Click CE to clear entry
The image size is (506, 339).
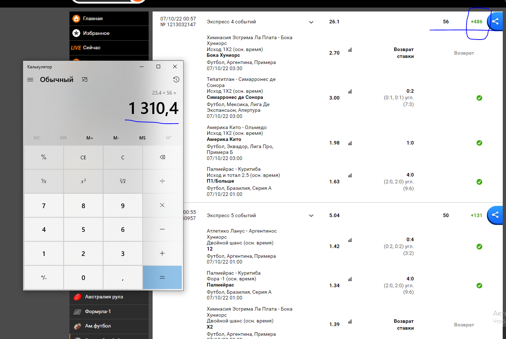83,157
